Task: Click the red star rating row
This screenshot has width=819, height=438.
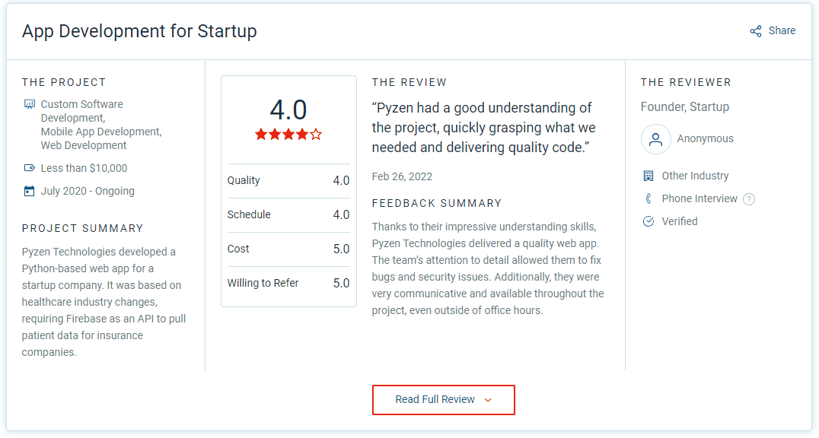Action: tap(288, 135)
